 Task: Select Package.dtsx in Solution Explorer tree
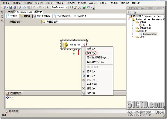tap(148, 34)
